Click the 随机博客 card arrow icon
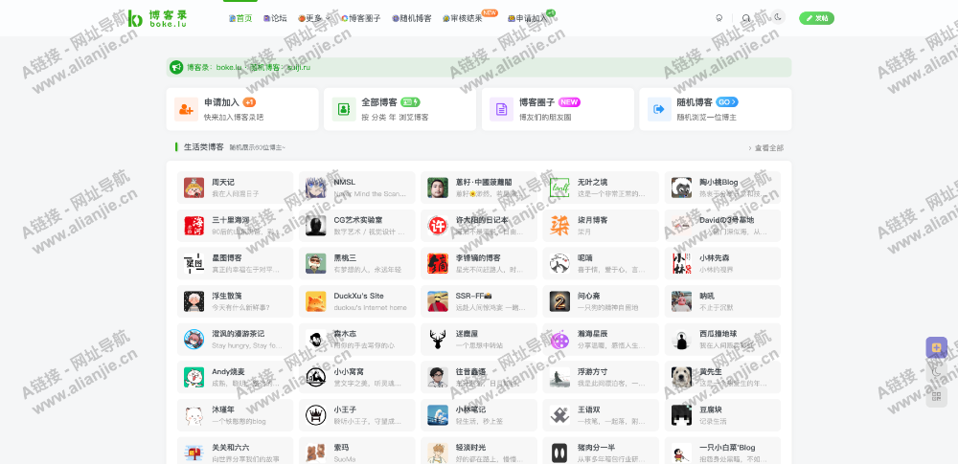The width and height of the screenshot is (958, 464). click(x=659, y=109)
